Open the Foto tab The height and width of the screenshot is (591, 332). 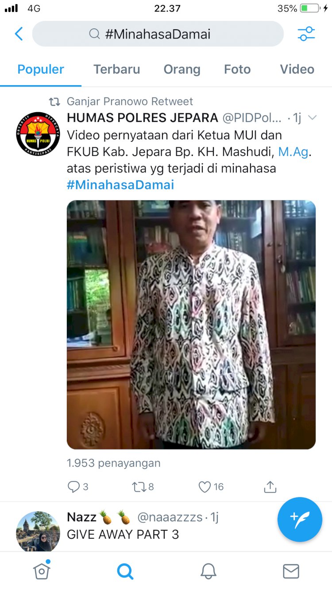(237, 69)
